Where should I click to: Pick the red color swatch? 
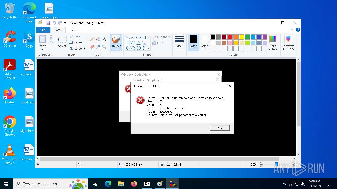click(230, 37)
